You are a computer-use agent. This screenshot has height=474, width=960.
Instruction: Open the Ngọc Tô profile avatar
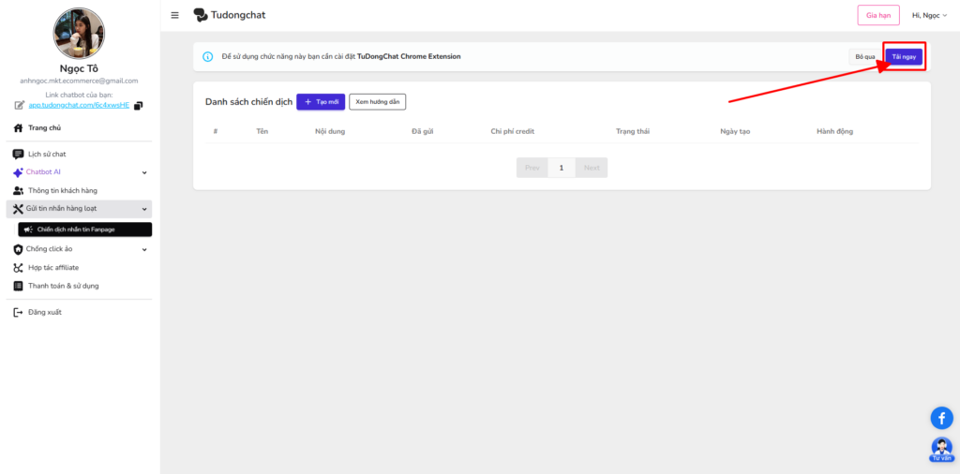(79, 33)
